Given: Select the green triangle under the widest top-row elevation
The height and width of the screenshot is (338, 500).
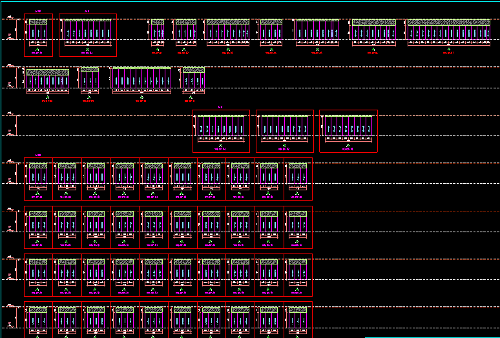Looking at the screenshot, I should pyautogui.click(x=448, y=49).
